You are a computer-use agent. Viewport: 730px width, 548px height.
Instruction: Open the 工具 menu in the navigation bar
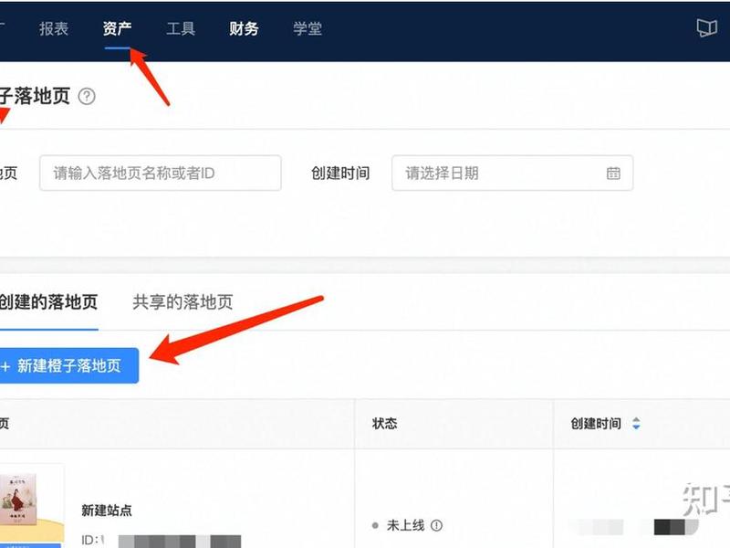[x=181, y=29]
